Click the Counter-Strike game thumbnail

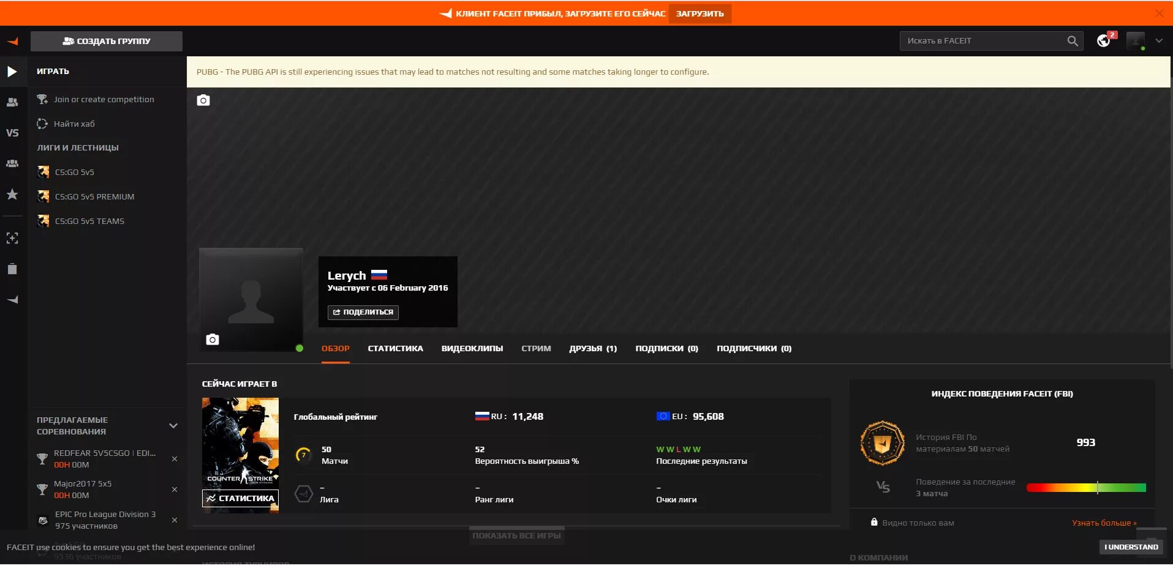pos(240,443)
